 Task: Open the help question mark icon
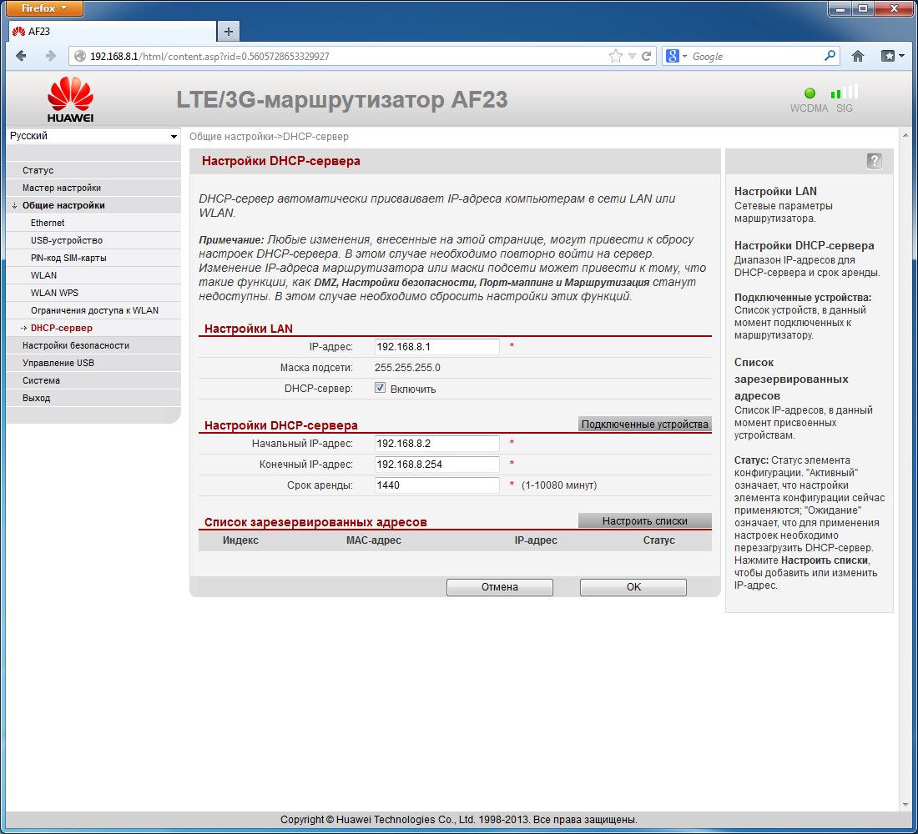874,161
